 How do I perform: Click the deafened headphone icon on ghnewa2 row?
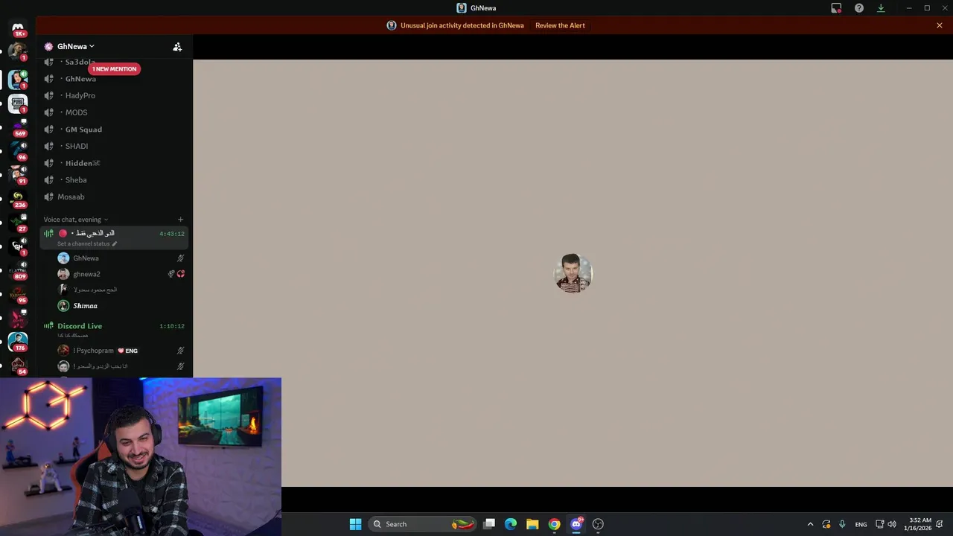(x=181, y=274)
